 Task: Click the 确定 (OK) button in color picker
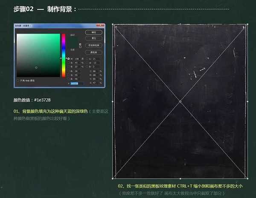(x=93, y=32)
